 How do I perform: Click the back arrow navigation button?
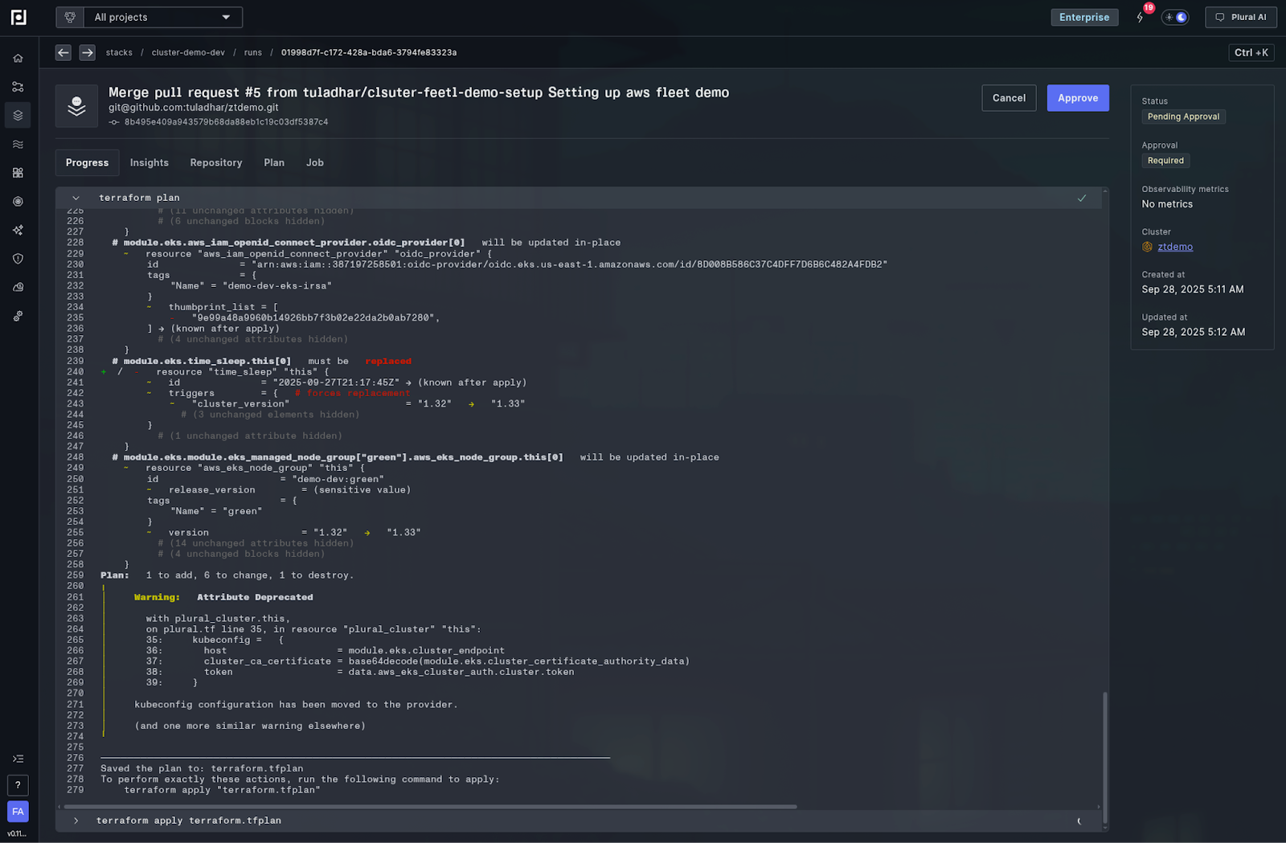point(63,52)
